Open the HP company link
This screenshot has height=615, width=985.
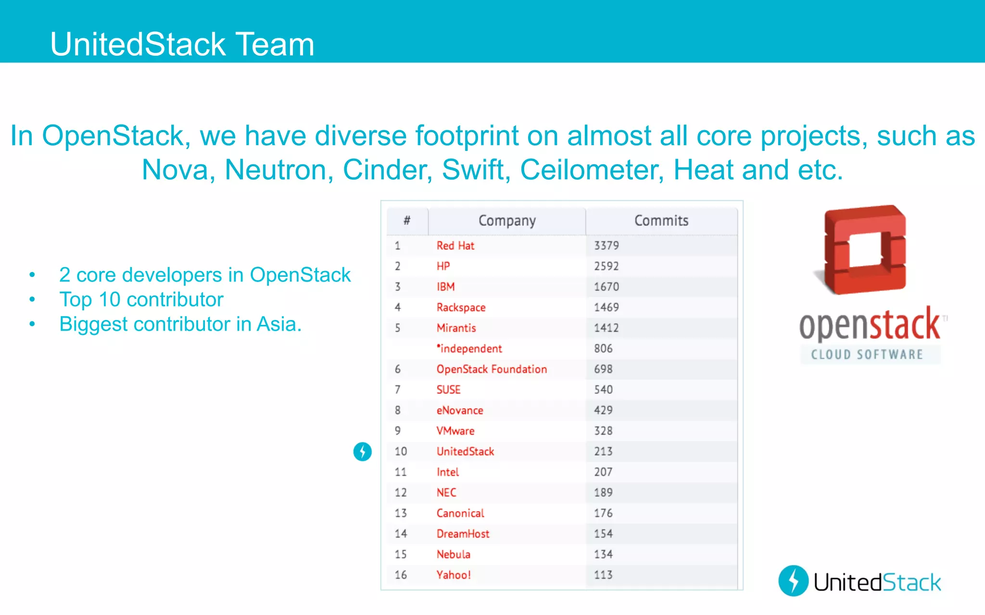click(443, 266)
